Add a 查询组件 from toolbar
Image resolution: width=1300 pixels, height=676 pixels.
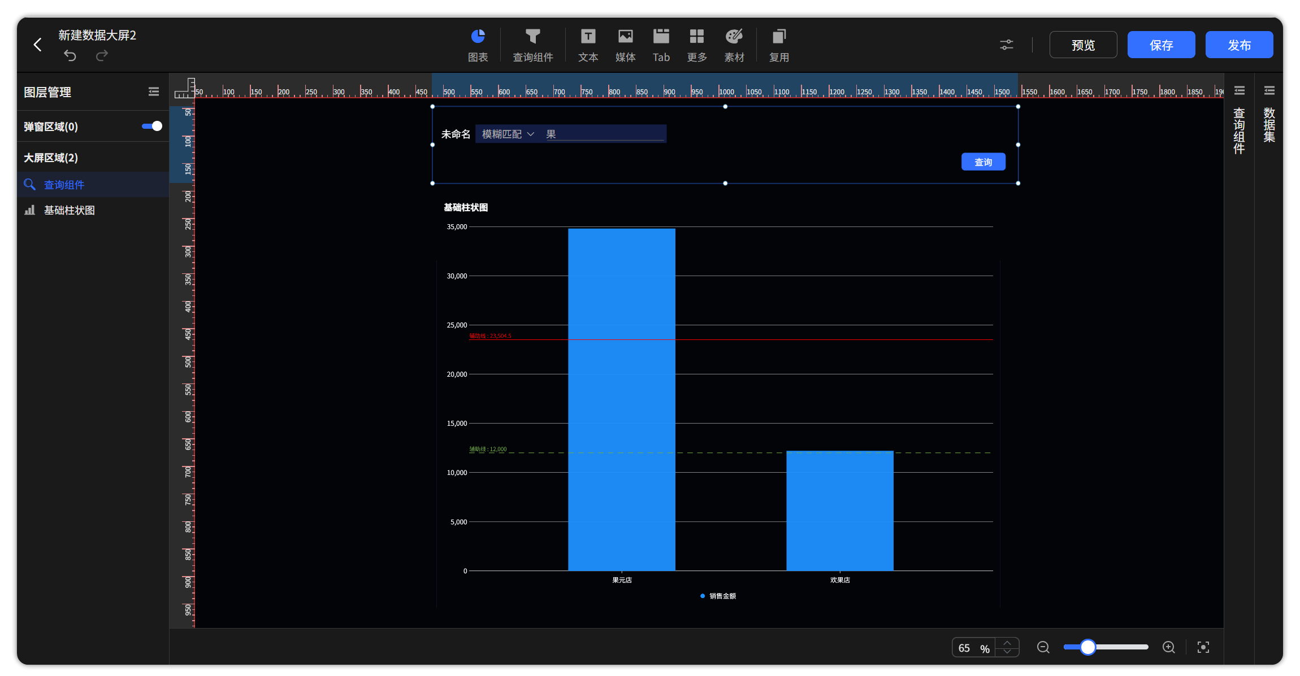click(x=533, y=45)
